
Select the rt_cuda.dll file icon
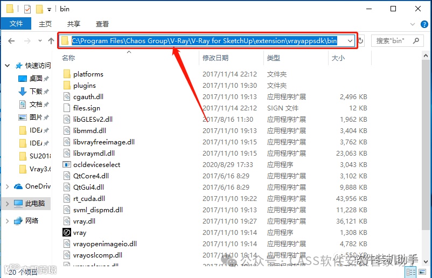click(67, 198)
